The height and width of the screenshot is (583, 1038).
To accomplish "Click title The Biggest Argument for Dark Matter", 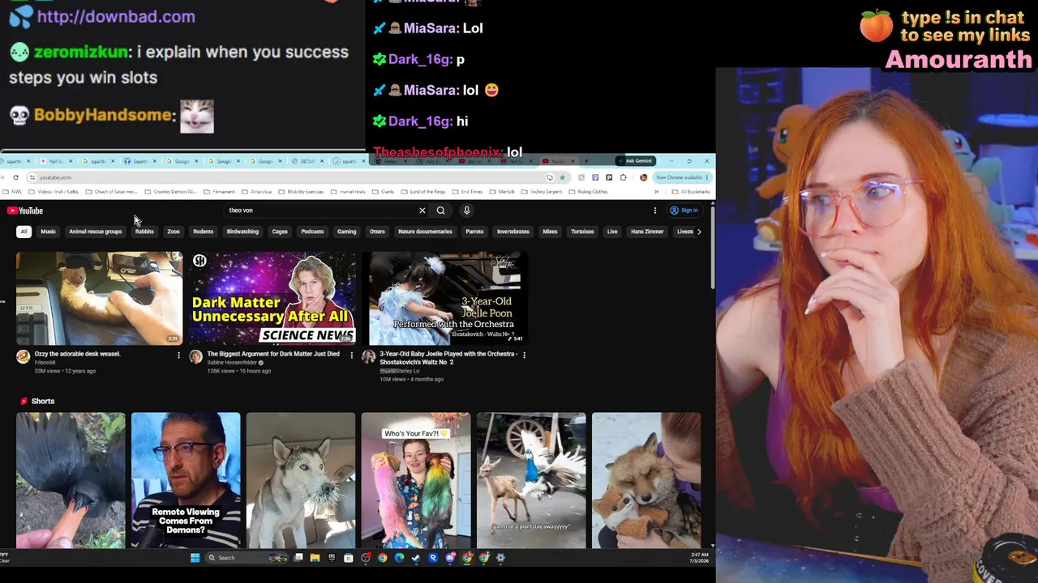I will [273, 354].
